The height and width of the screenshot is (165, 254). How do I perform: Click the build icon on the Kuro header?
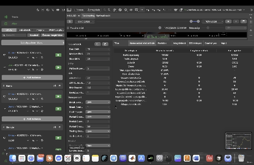click(x=55, y=86)
